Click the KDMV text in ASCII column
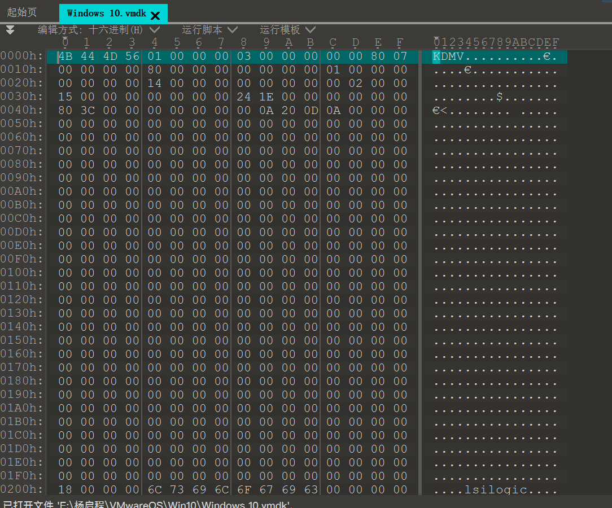Image resolution: width=612 pixels, height=508 pixels. pyautogui.click(x=448, y=56)
